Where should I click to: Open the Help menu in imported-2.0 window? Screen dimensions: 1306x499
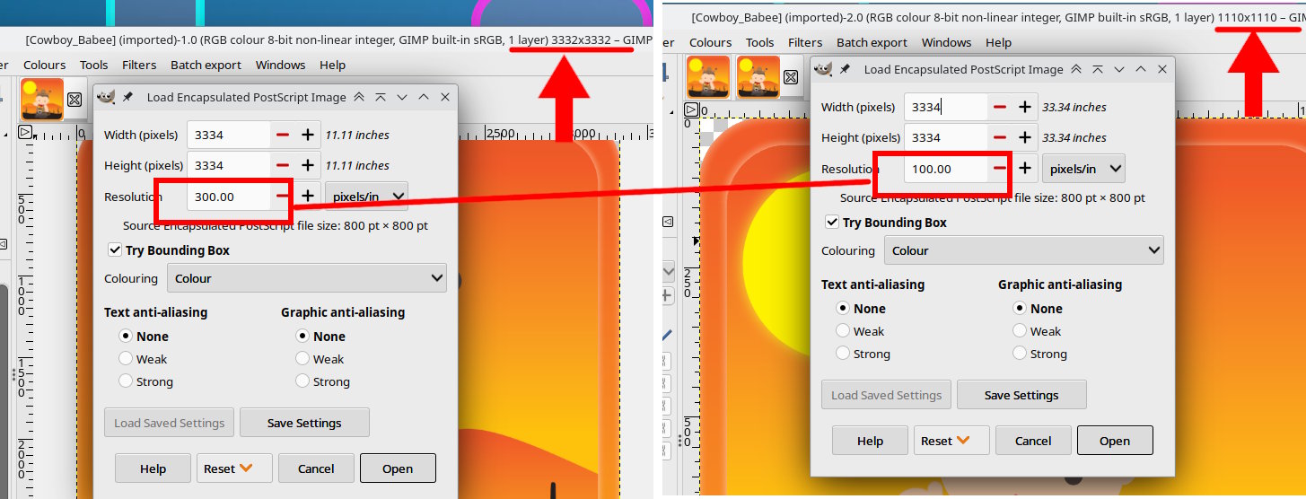tap(998, 42)
